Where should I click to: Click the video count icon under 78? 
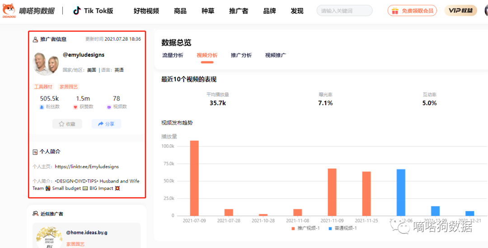point(109,107)
